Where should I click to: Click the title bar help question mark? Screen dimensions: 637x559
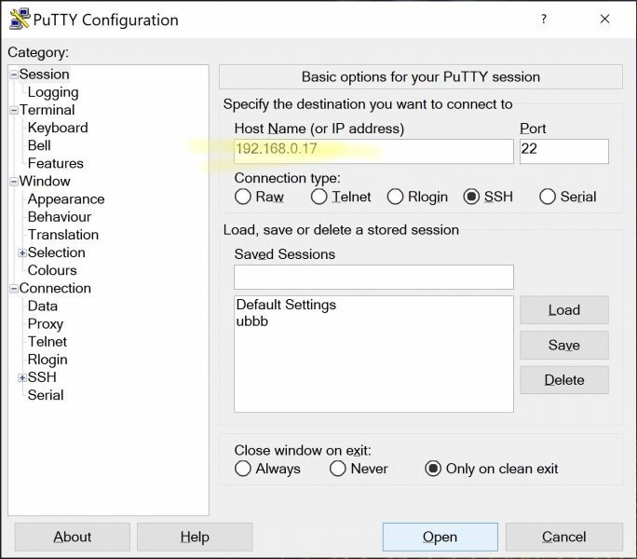[x=544, y=20]
